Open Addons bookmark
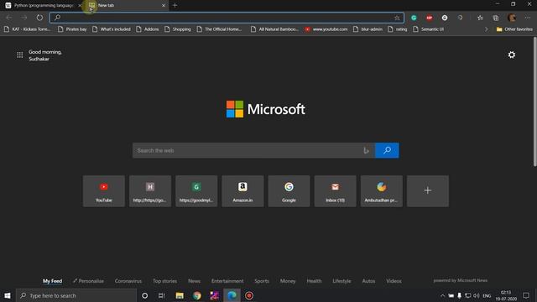This screenshot has width=537, height=302. click(x=148, y=29)
